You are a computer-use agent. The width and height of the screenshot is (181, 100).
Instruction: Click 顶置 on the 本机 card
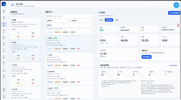18,36
